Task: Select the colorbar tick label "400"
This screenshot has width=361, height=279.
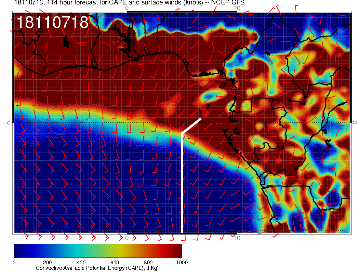Action: coord(81,263)
